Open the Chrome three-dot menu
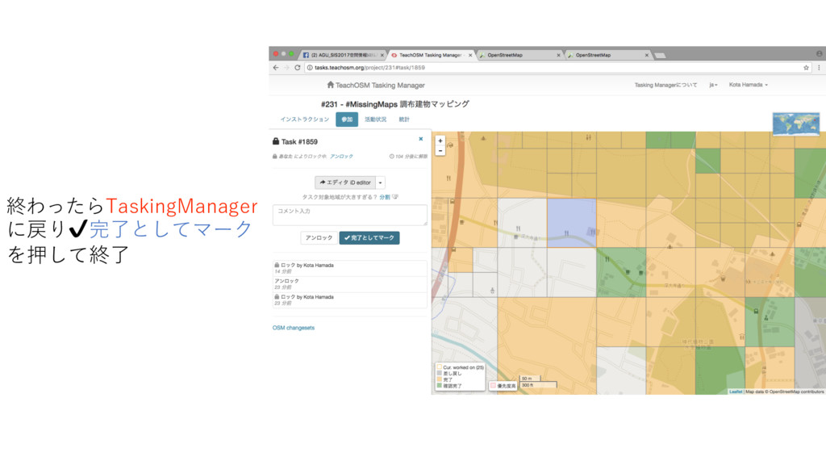The height and width of the screenshot is (465, 826). [x=819, y=68]
